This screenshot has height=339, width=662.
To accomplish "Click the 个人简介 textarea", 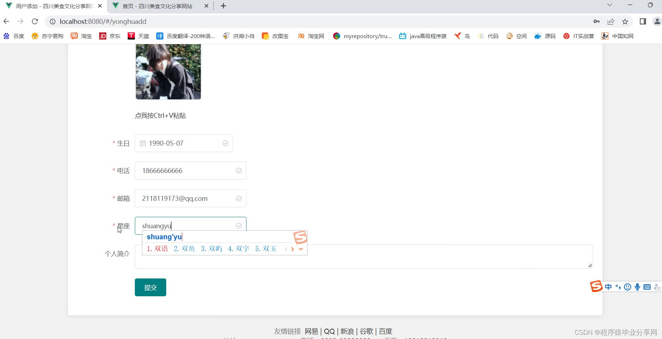I will [x=364, y=256].
